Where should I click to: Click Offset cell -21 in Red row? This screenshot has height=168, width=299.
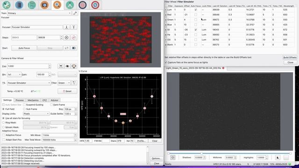[186, 14]
